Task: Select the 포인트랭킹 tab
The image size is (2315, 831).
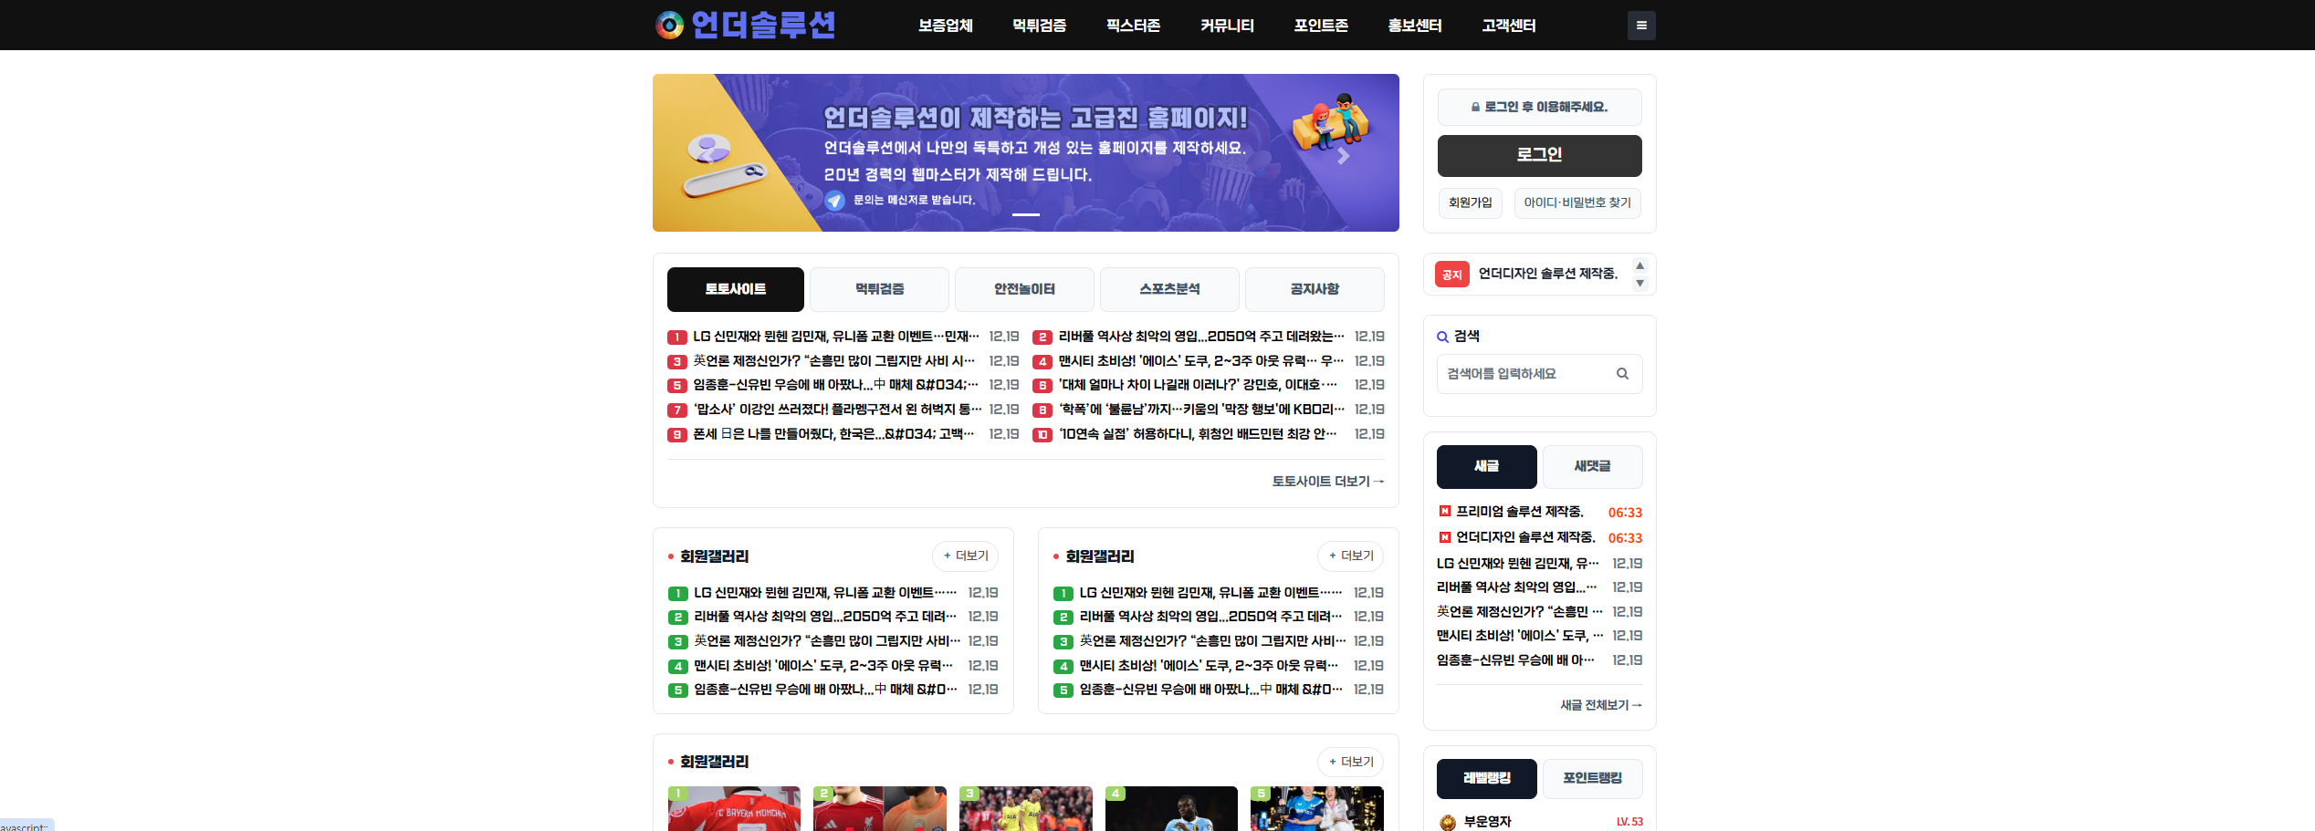Action: tap(1592, 778)
